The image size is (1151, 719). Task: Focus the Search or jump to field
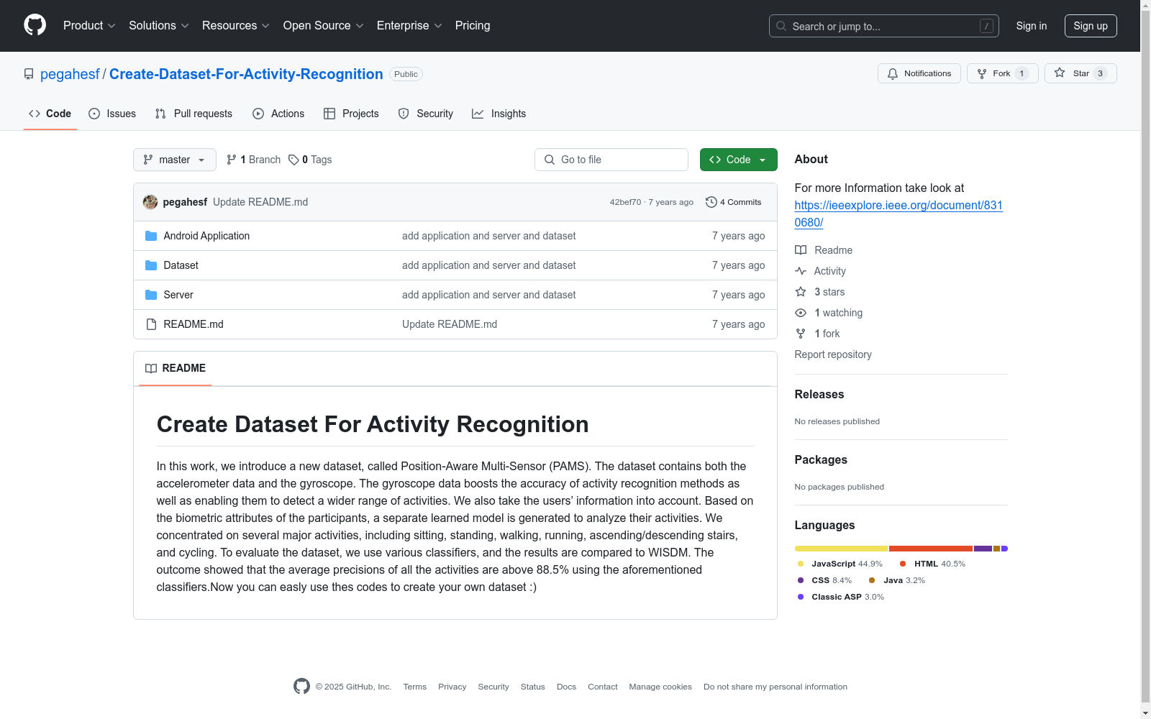pyautogui.click(x=884, y=26)
